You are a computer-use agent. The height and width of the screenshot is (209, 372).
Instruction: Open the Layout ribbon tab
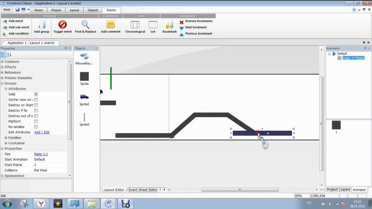(x=74, y=10)
